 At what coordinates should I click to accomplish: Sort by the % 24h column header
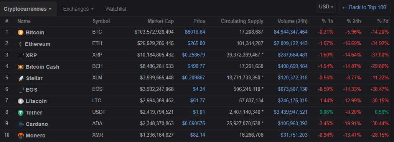click(x=354, y=21)
